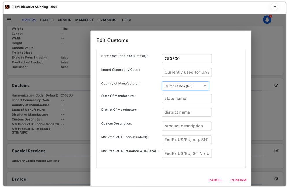Screen dimensions: 289x189
Task: Click the Mfr Product ID (standard GTIN/UPC) field
Action: click(187, 153)
